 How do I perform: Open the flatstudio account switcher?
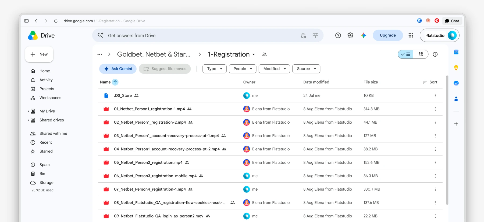click(x=440, y=35)
